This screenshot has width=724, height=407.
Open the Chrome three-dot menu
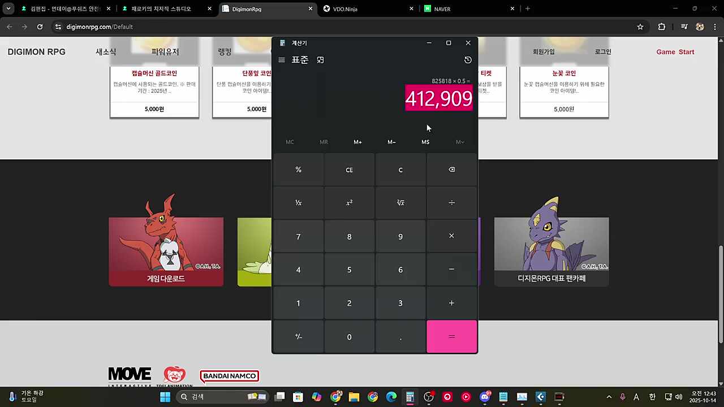click(x=715, y=27)
